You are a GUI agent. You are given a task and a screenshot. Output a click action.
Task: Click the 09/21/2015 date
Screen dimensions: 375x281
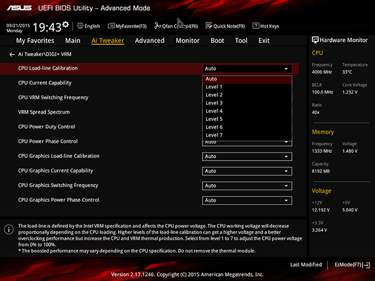click(x=18, y=26)
